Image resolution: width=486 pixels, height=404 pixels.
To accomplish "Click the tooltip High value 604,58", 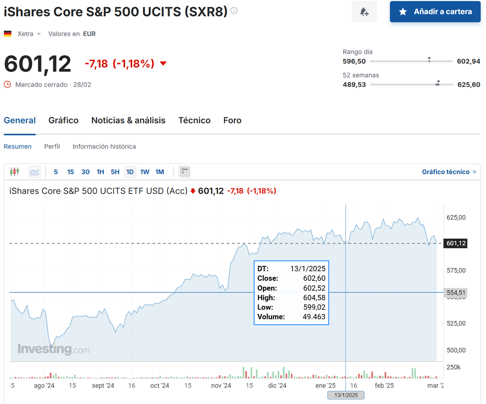I will [314, 298].
